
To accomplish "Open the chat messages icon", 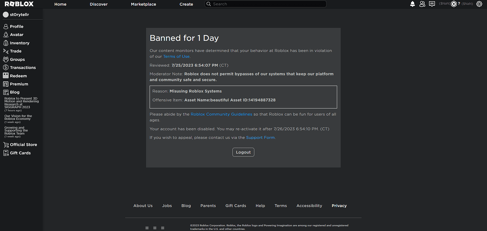I will [432, 4].
